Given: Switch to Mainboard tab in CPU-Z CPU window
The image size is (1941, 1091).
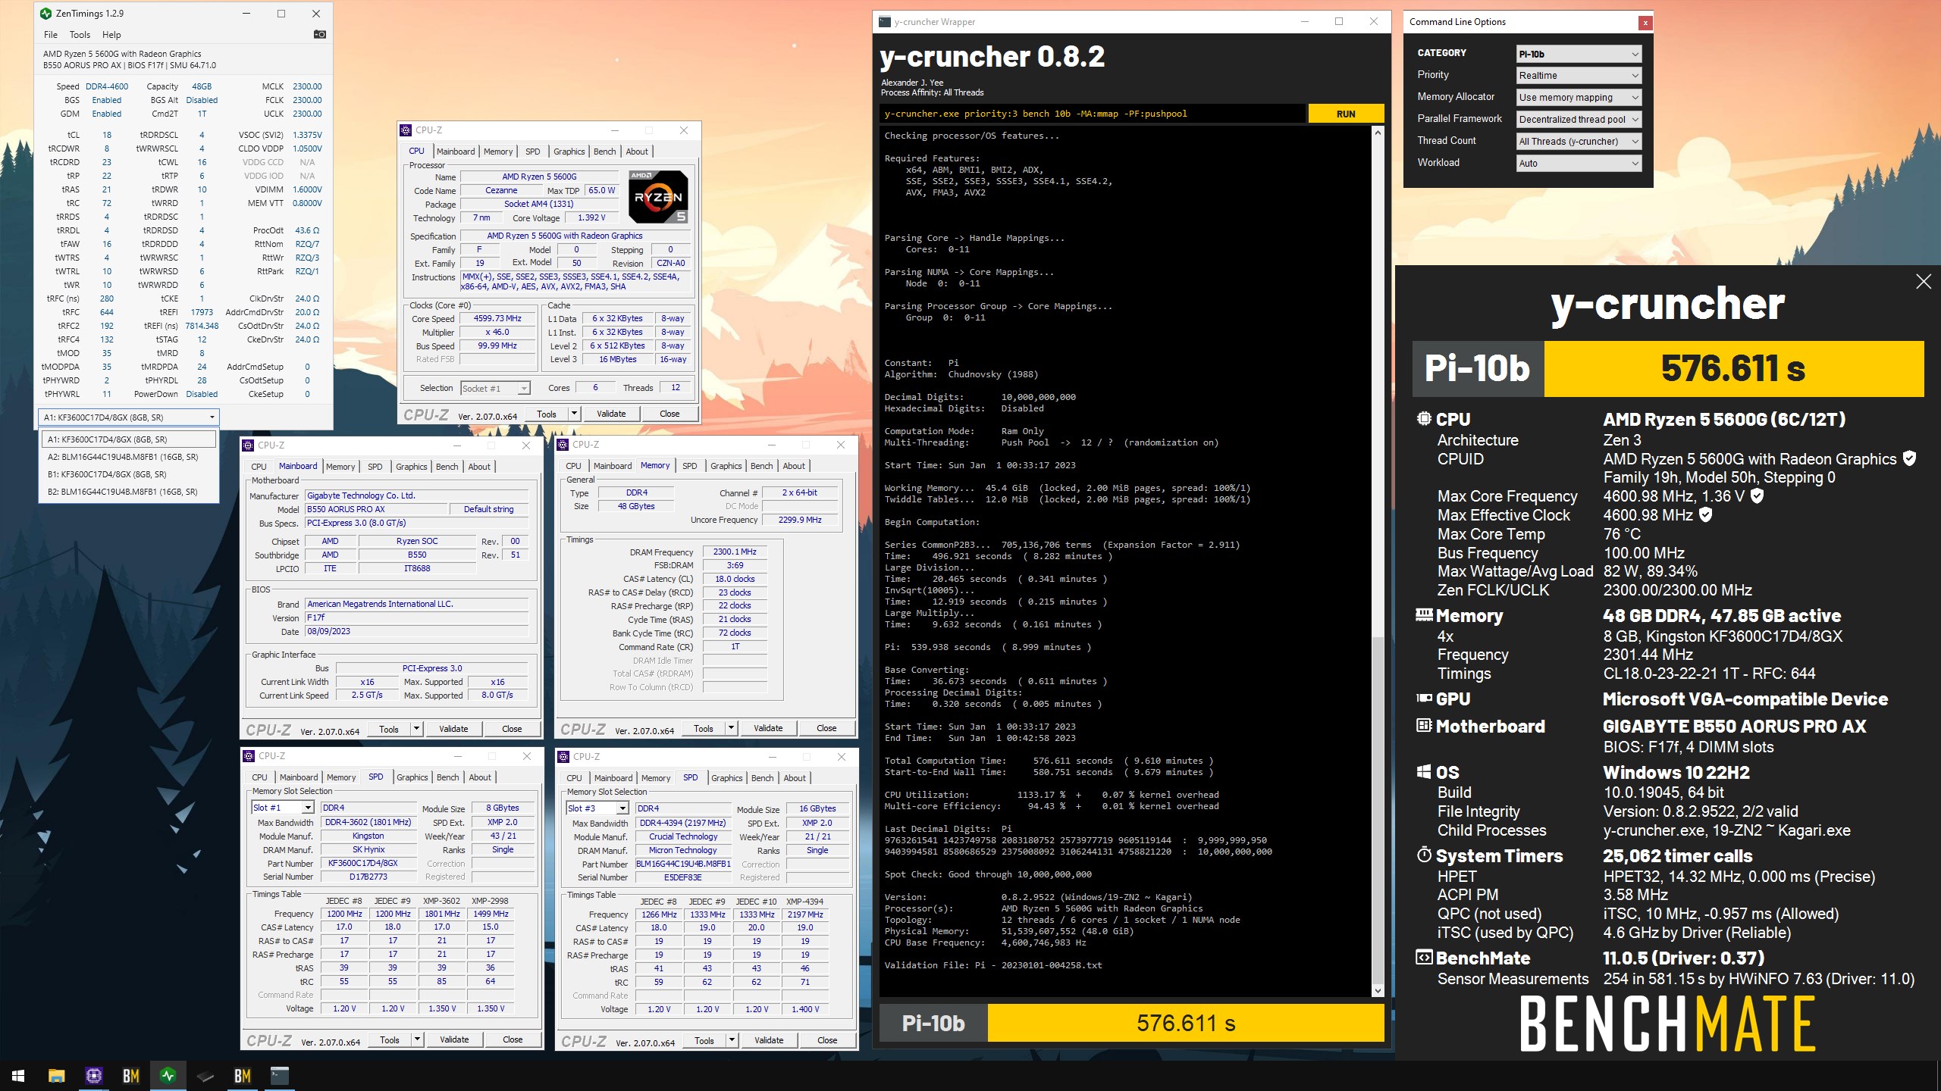Looking at the screenshot, I should click(456, 152).
